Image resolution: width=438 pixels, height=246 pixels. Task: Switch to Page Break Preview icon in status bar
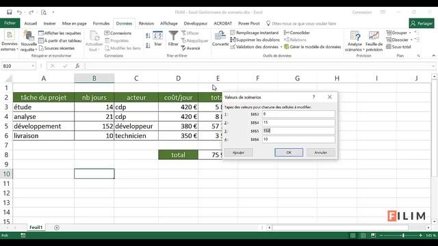click(373, 236)
